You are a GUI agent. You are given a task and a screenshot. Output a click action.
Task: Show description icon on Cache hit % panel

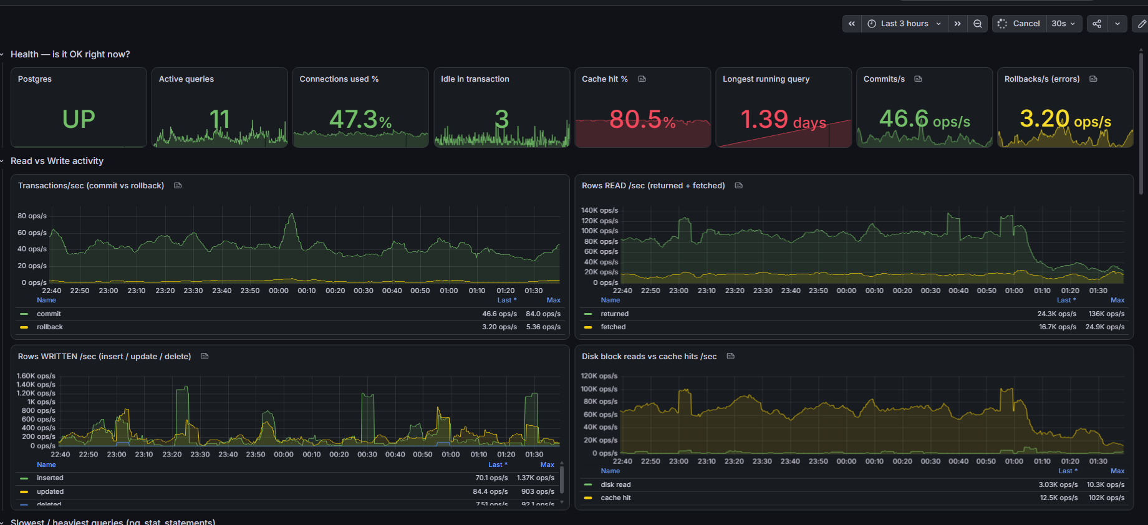[642, 79]
